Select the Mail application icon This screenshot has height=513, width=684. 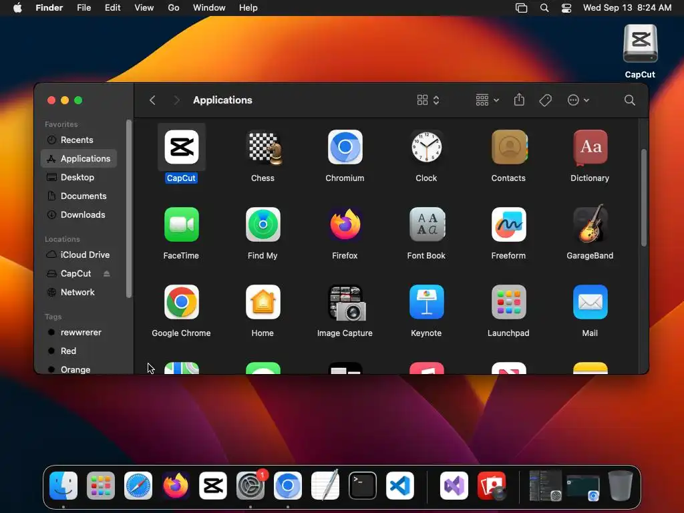pyautogui.click(x=590, y=302)
